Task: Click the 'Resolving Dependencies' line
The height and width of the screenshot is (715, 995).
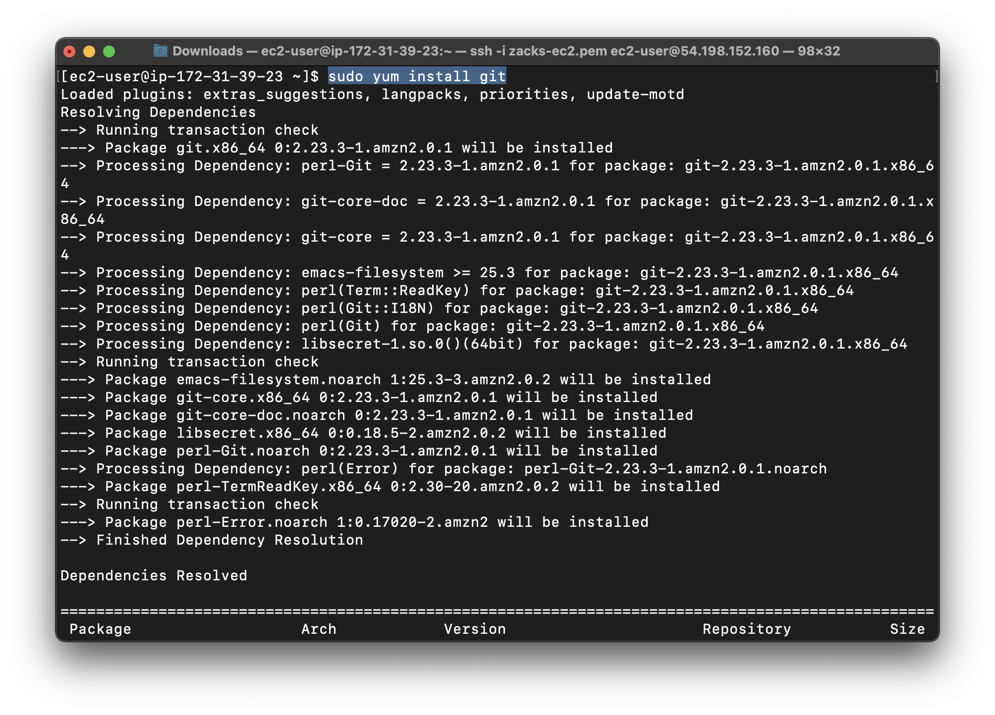Action: pos(158,112)
